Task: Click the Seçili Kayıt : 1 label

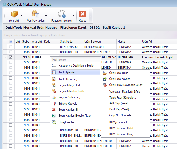Action: tap(114, 28)
